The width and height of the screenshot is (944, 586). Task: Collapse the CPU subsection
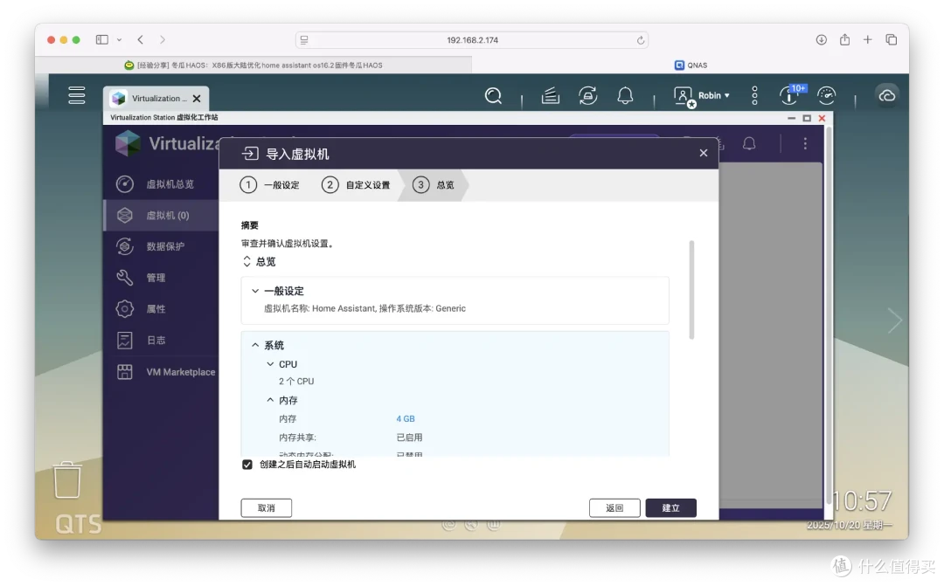coord(270,364)
